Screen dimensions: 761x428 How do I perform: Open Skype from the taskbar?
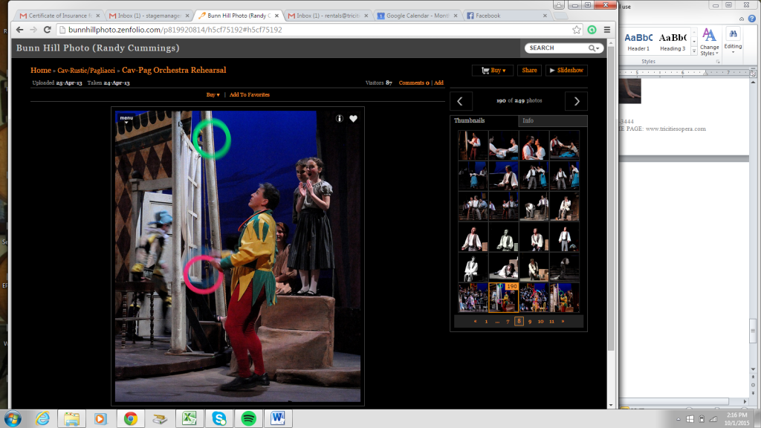[219, 418]
